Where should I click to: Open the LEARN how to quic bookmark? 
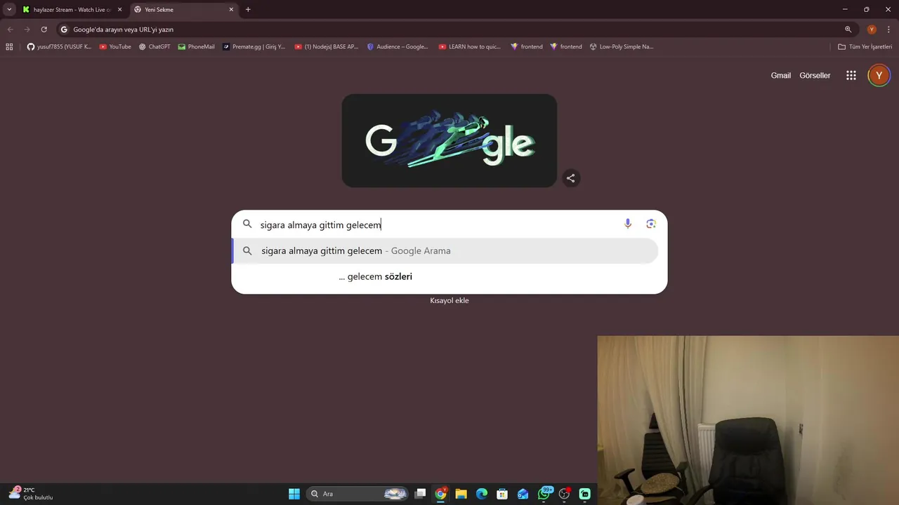[x=470, y=47]
